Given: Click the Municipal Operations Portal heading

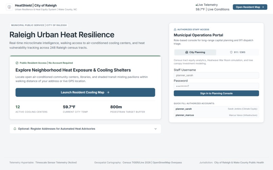Looking at the screenshot, I should (x=198, y=35).
